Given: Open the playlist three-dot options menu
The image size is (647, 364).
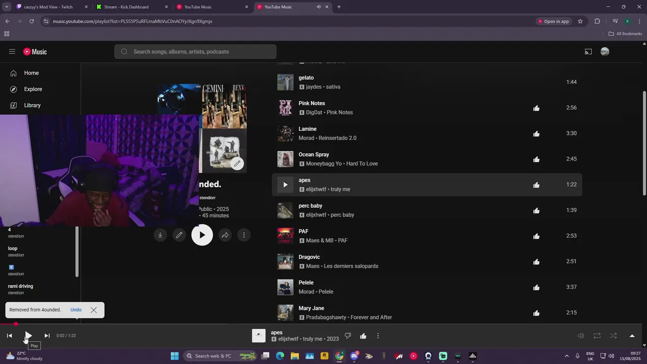Looking at the screenshot, I should (244, 235).
